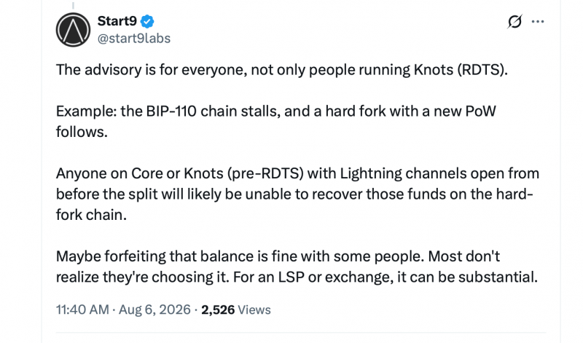Open Grok explain icon on the post

pos(515,22)
